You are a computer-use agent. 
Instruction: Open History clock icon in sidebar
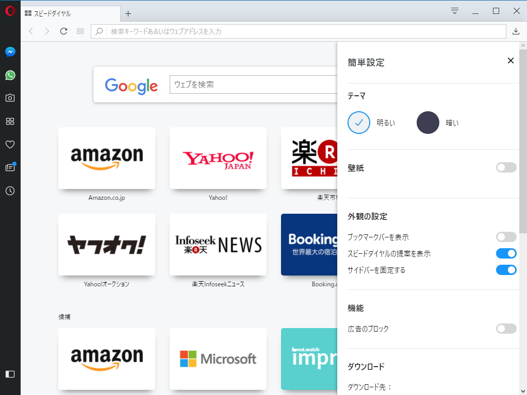10,191
